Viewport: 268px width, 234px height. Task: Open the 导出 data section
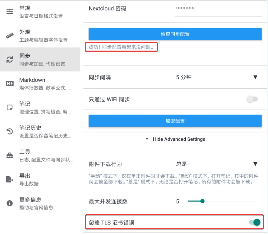click(x=40, y=179)
